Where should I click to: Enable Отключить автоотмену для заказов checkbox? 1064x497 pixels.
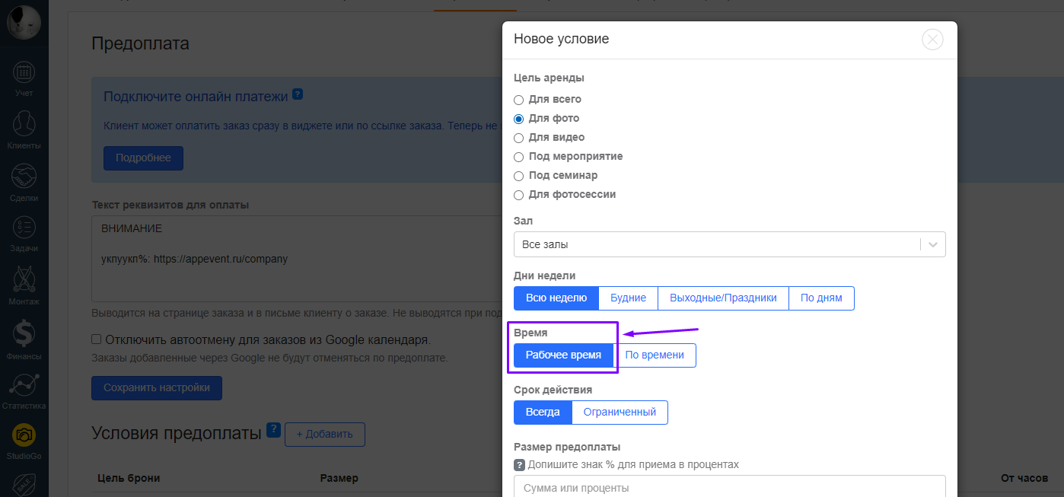pos(97,339)
